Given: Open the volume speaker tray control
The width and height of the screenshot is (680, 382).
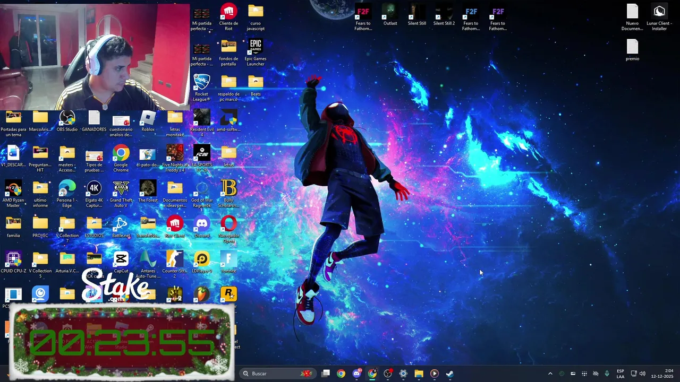Looking at the screenshot, I should point(642,374).
